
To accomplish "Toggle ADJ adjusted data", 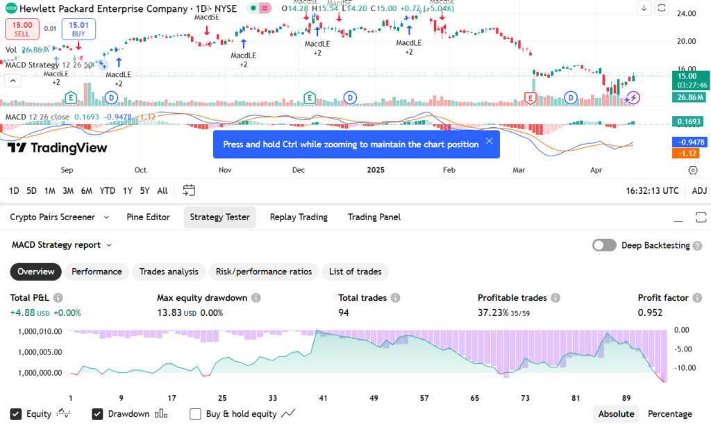I will point(699,190).
